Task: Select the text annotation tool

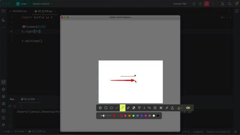Action: (x=139, y=108)
